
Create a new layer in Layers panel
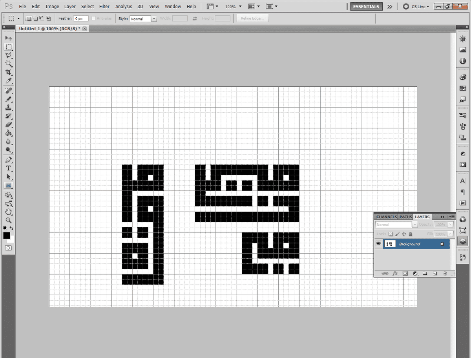pyautogui.click(x=435, y=273)
